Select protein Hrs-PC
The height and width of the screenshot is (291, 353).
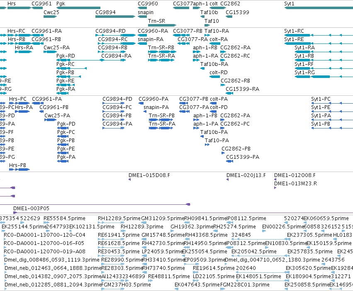click(17, 99)
